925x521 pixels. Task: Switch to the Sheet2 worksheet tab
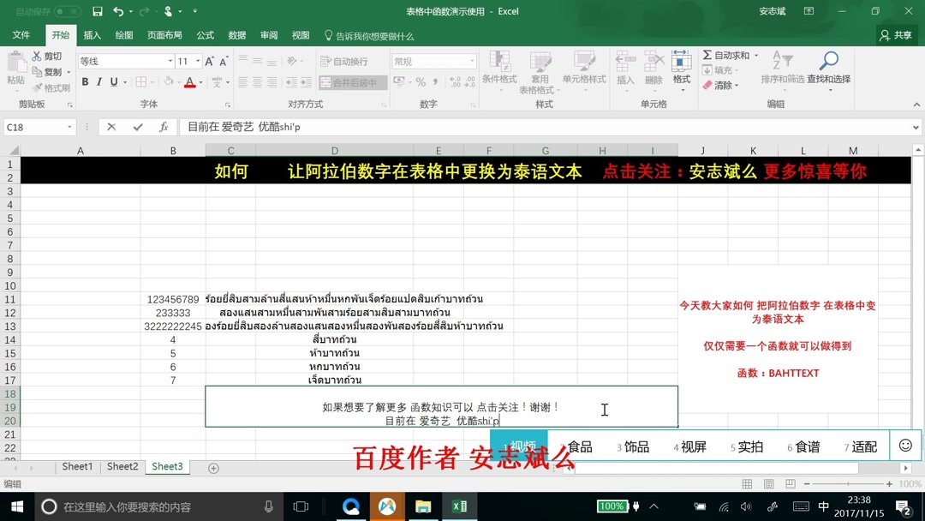click(121, 466)
